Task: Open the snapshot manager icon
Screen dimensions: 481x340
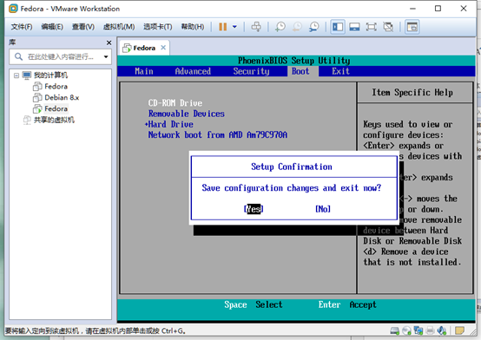Action: point(313,27)
